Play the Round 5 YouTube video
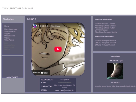 pyautogui.click(x=58, y=49)
